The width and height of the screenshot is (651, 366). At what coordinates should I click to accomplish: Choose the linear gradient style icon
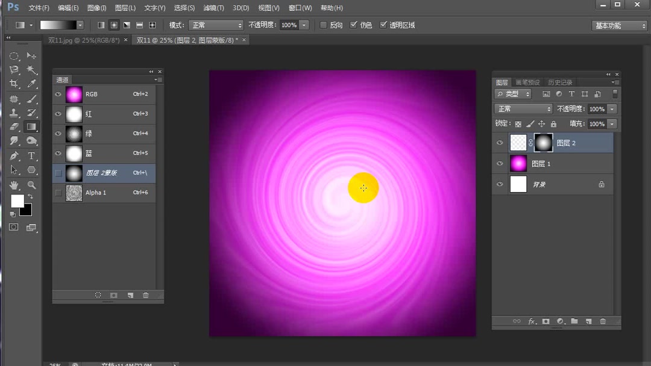pos(101,25)
